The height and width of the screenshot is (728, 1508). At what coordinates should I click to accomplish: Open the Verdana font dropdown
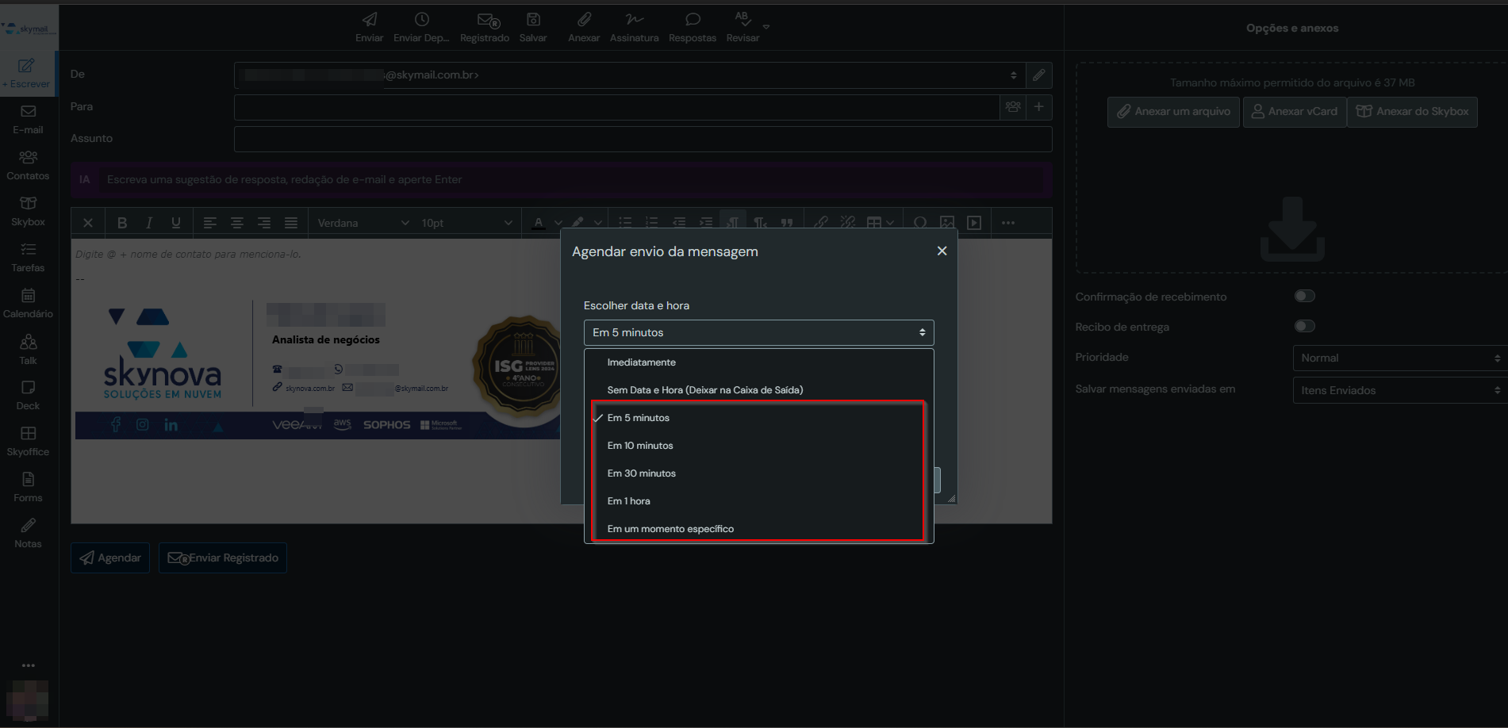[x=363, y=223]
